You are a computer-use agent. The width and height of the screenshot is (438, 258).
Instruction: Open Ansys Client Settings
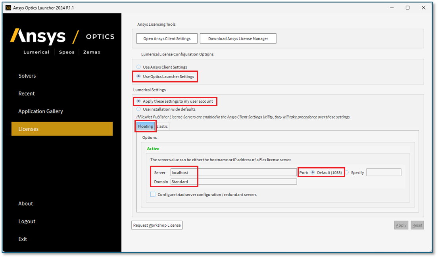[167, 38]
